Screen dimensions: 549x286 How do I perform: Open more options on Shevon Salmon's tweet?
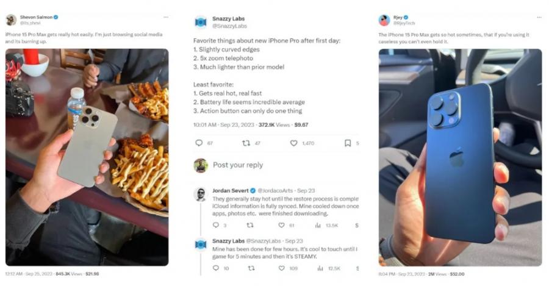[x=165, y=17]
